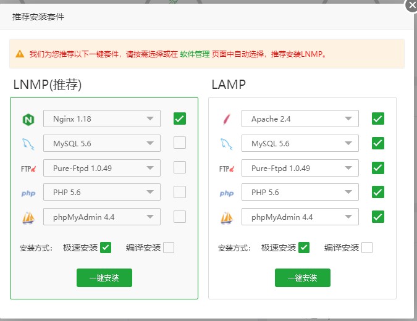Viewport: 417px width, 321px height.
Task: Click the php logo icon in LNMP
Action: click(28, 193)
